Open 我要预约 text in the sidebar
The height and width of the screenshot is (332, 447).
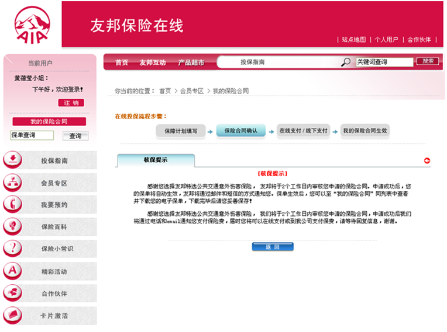tap(54, 205)
